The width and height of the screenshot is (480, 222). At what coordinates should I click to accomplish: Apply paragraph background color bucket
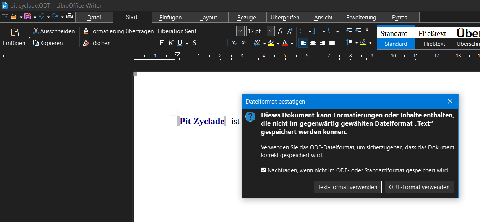tap(363, 43)
